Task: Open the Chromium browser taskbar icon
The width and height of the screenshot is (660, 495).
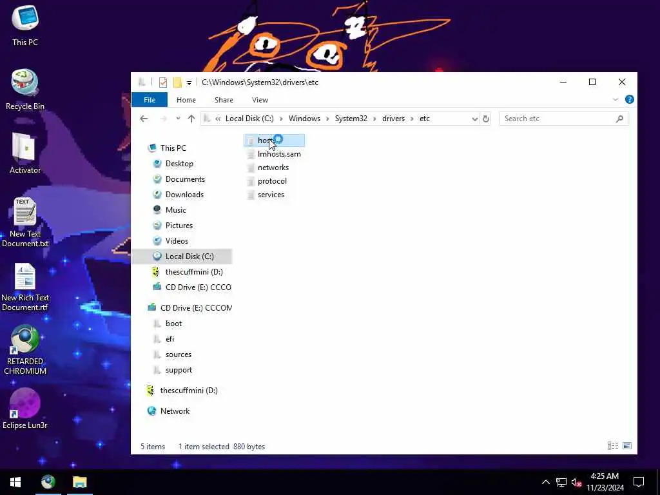Action: [x=48, y=482]
